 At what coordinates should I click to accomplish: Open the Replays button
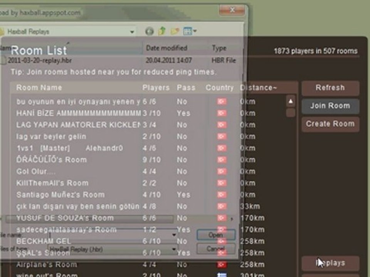click(x=330, y=263)
